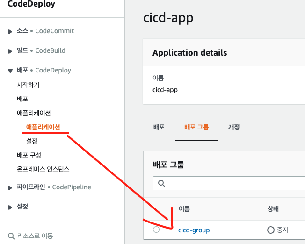Open 배포 구성 in the sidebar
The image size is (305, 244).
pos(29,155)
